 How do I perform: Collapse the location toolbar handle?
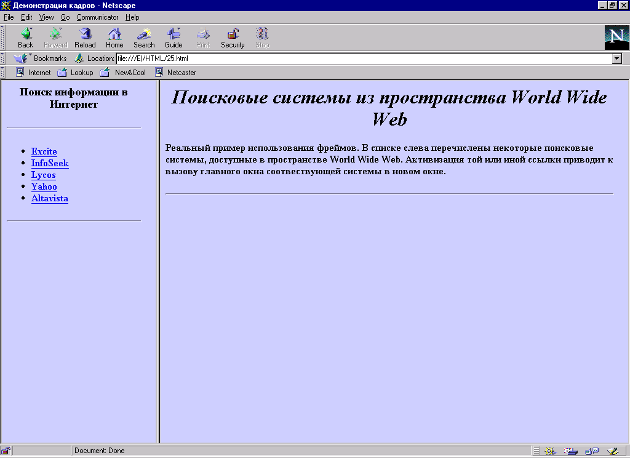pos(2,58)
